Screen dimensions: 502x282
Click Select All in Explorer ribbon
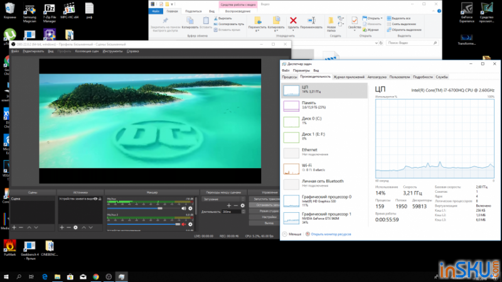(398, 18)
